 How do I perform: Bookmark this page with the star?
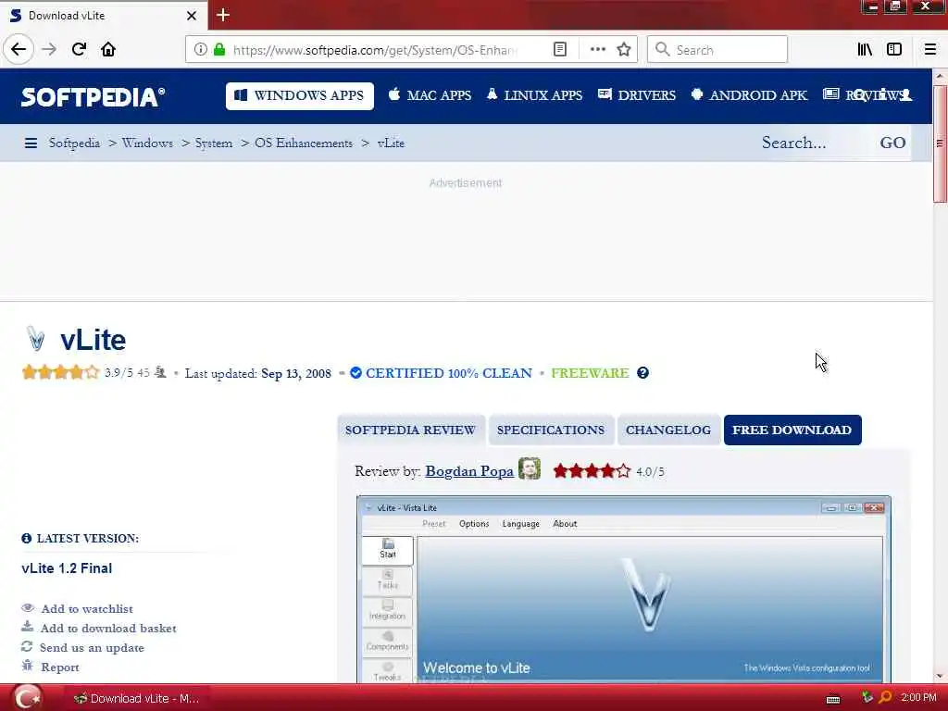pos(624,50)
